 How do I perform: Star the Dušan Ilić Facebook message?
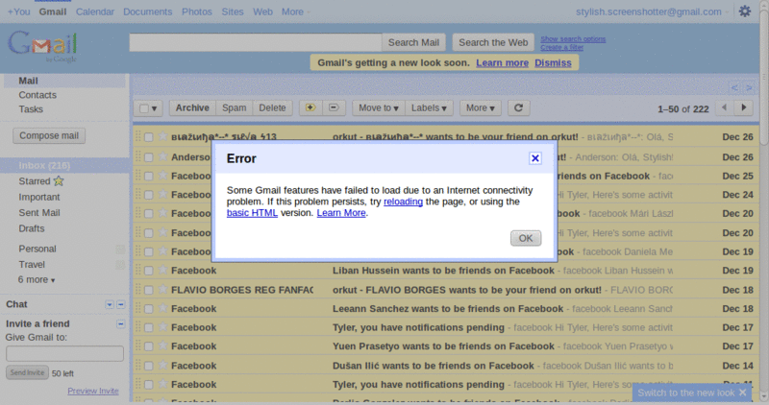[162, 365]
